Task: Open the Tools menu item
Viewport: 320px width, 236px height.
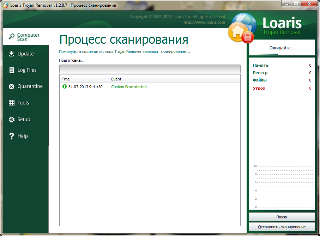Action: pos(26,103)
